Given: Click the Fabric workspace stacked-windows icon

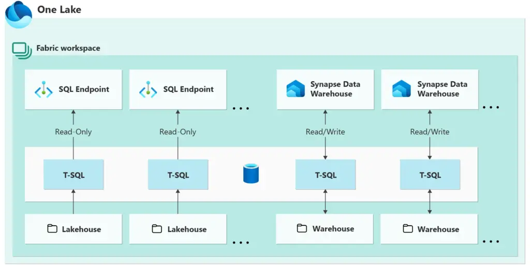Looking at the screenshot, I should 22,50.
